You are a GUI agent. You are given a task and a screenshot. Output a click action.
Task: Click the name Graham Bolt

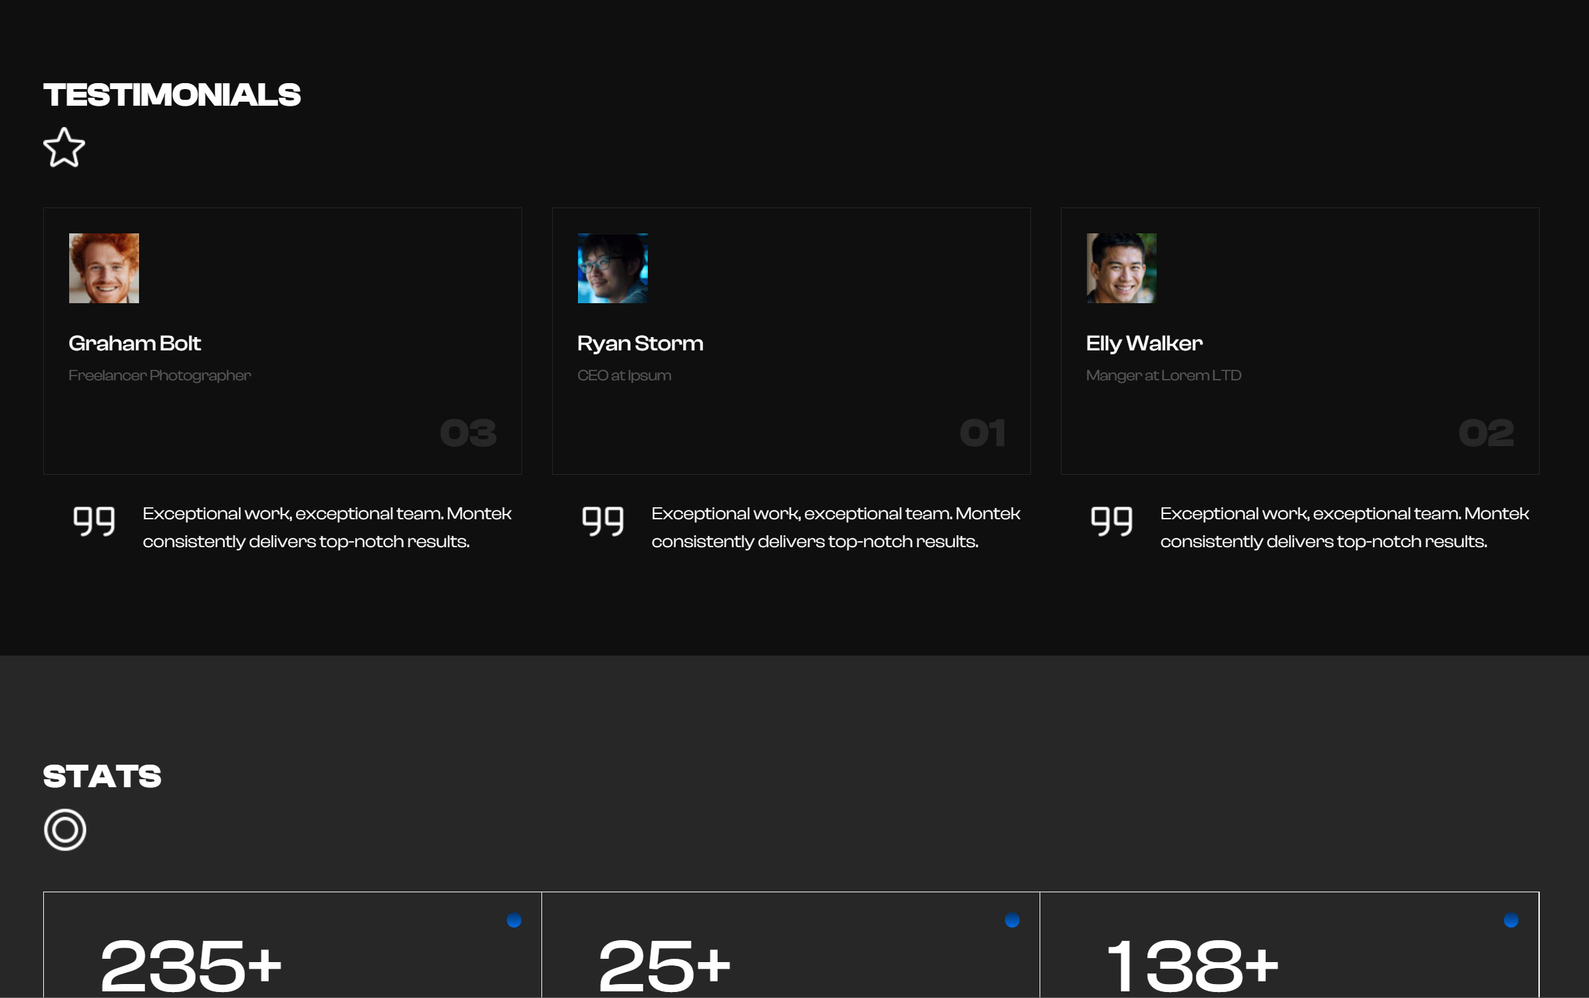pos(134,344)
